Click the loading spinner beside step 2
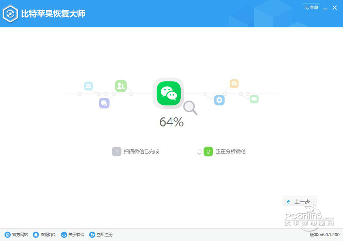Image resolution: width=343 pixels, height=241 pixels. (x=199, y=152)
